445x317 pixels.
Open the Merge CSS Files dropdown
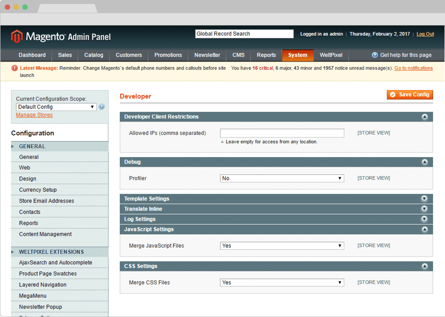point(282,282)
